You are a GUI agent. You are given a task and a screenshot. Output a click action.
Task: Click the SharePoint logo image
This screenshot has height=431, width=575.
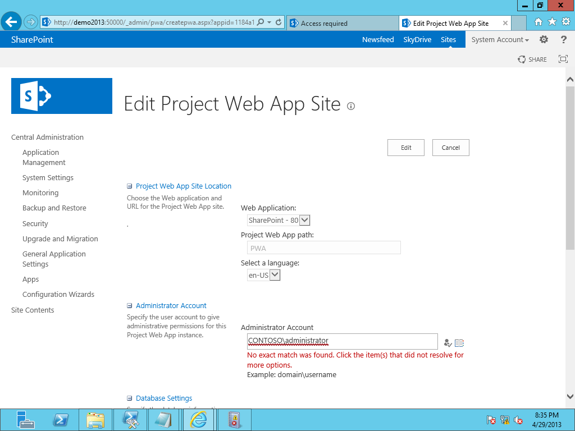(x=62, y=96)
